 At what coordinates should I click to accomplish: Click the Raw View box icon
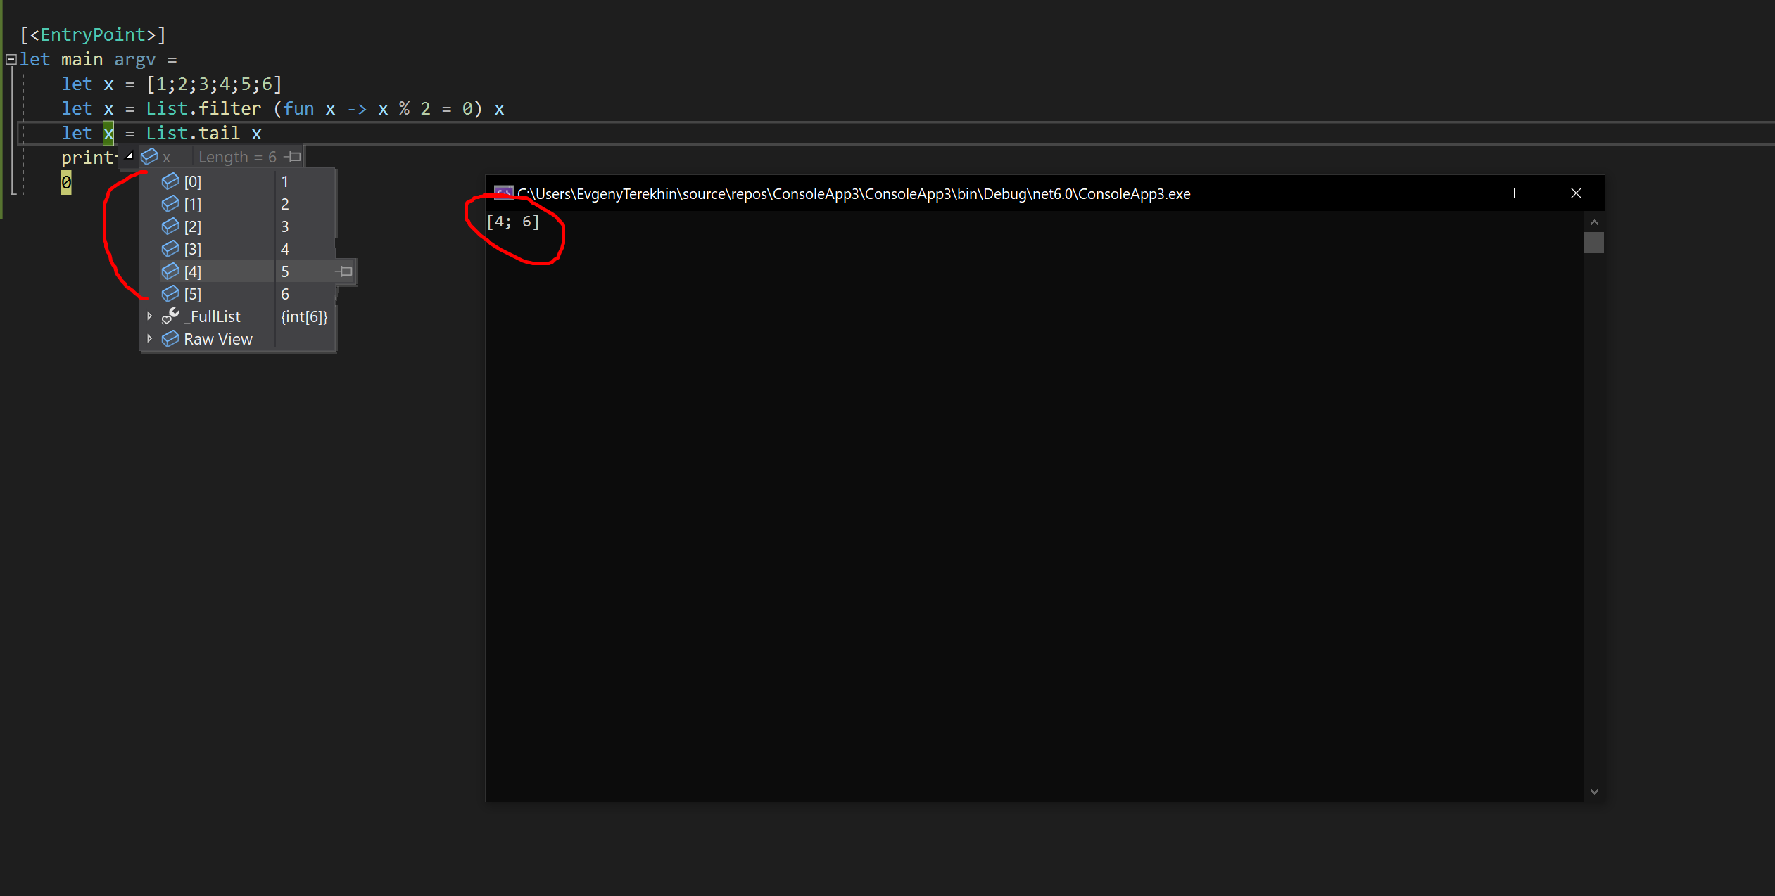pos(170,339)
